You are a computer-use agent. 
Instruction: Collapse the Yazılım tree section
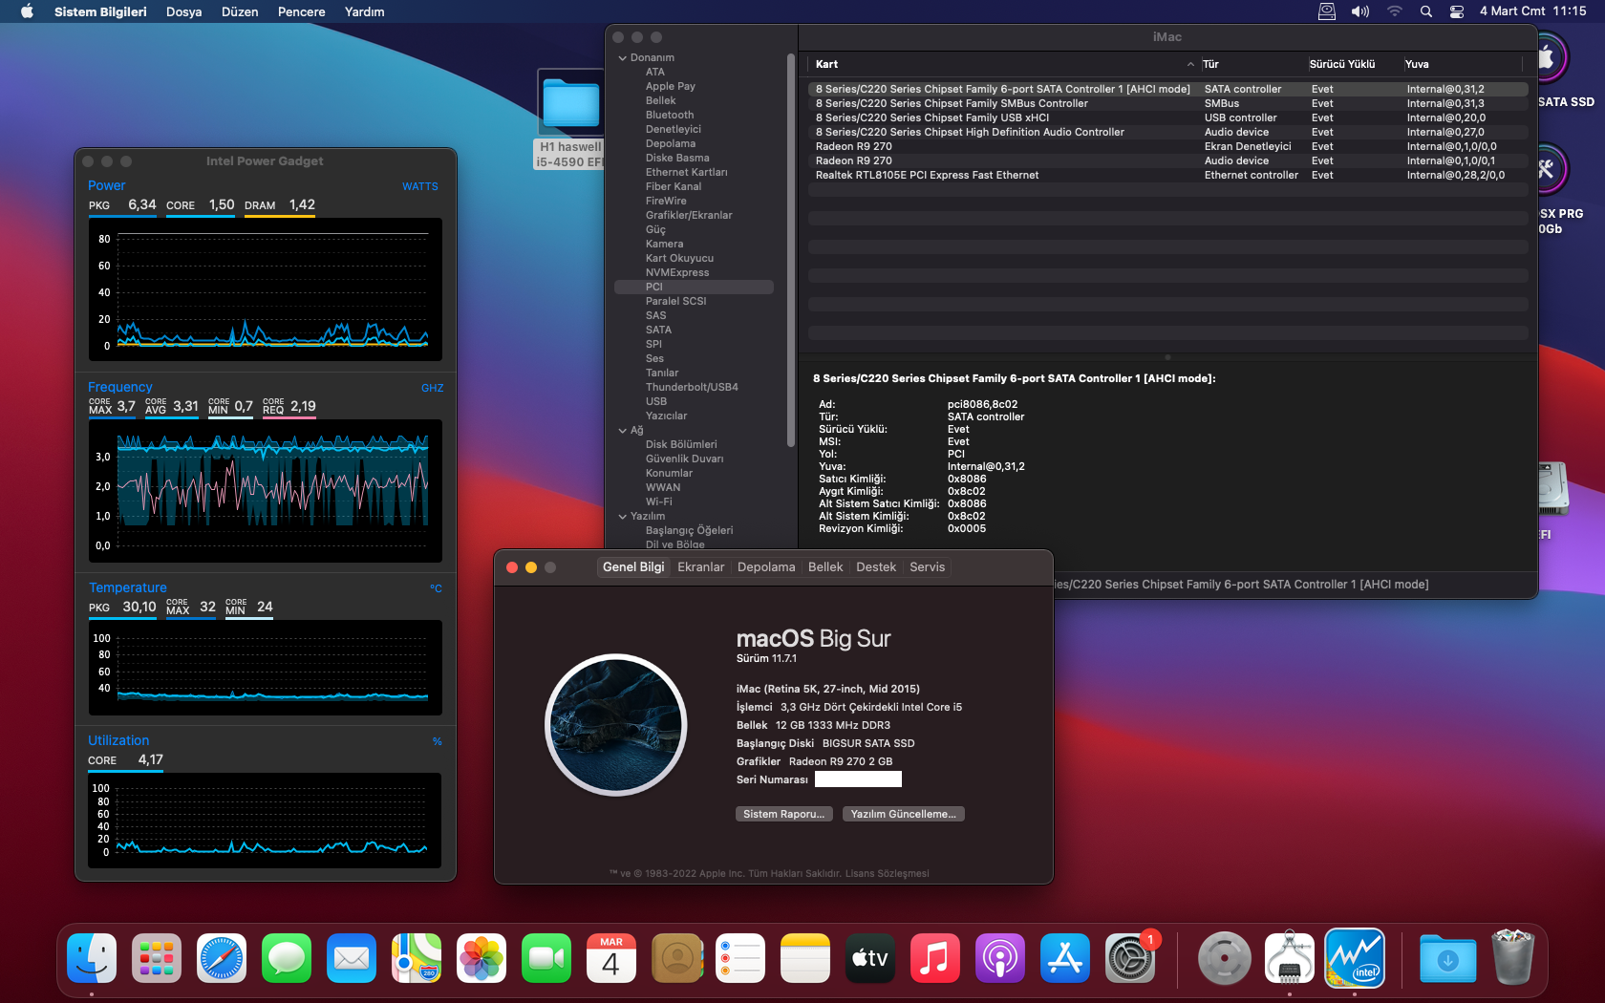coord(623,517)
